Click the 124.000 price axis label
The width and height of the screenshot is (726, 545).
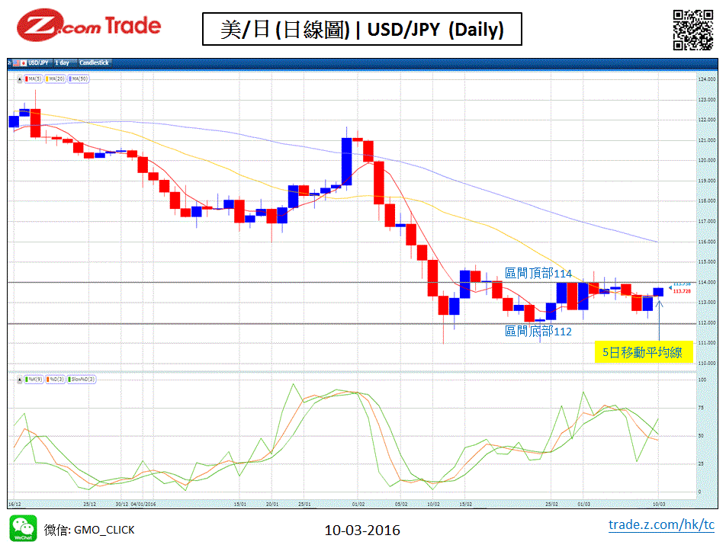(706, 79)
